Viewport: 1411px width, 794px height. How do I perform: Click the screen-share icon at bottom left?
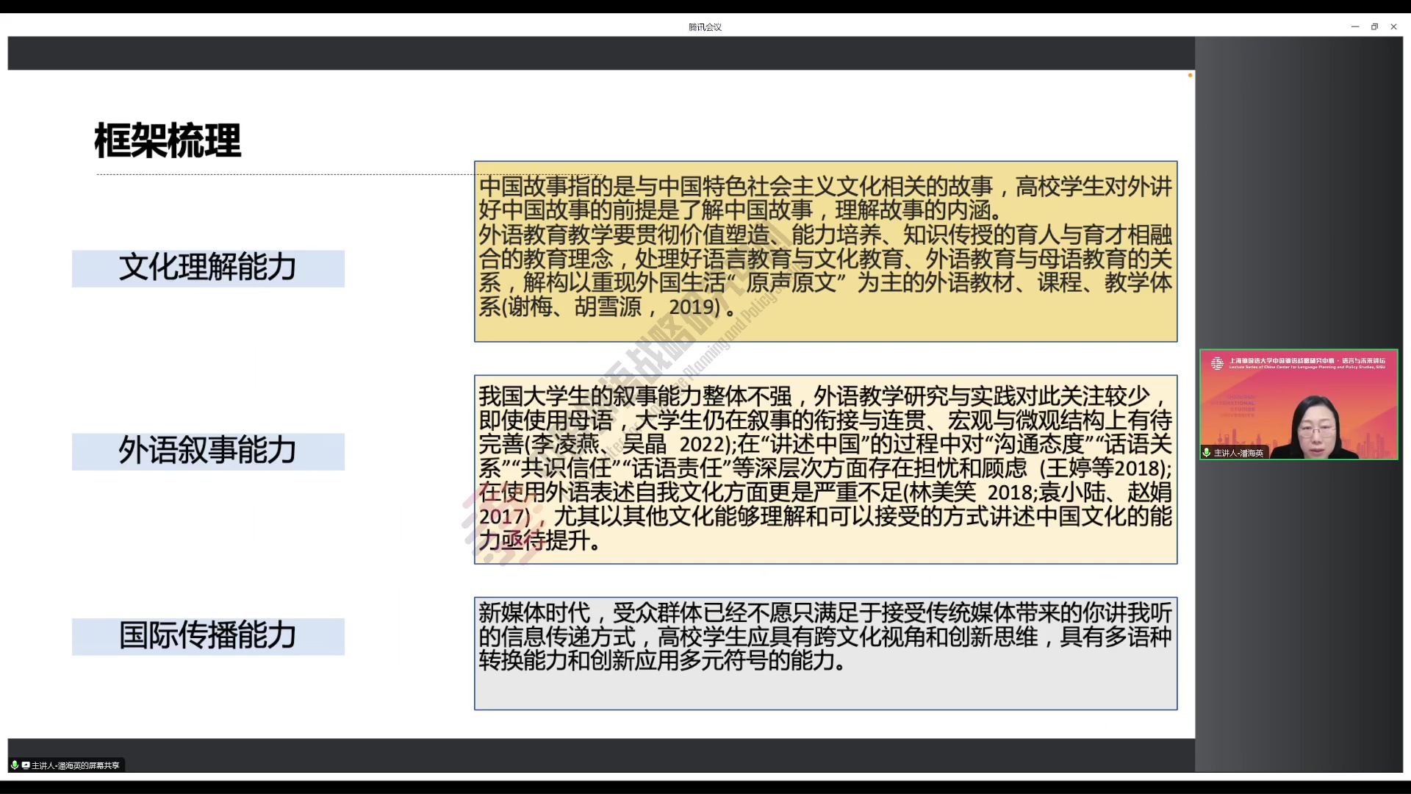coord(26,765)
